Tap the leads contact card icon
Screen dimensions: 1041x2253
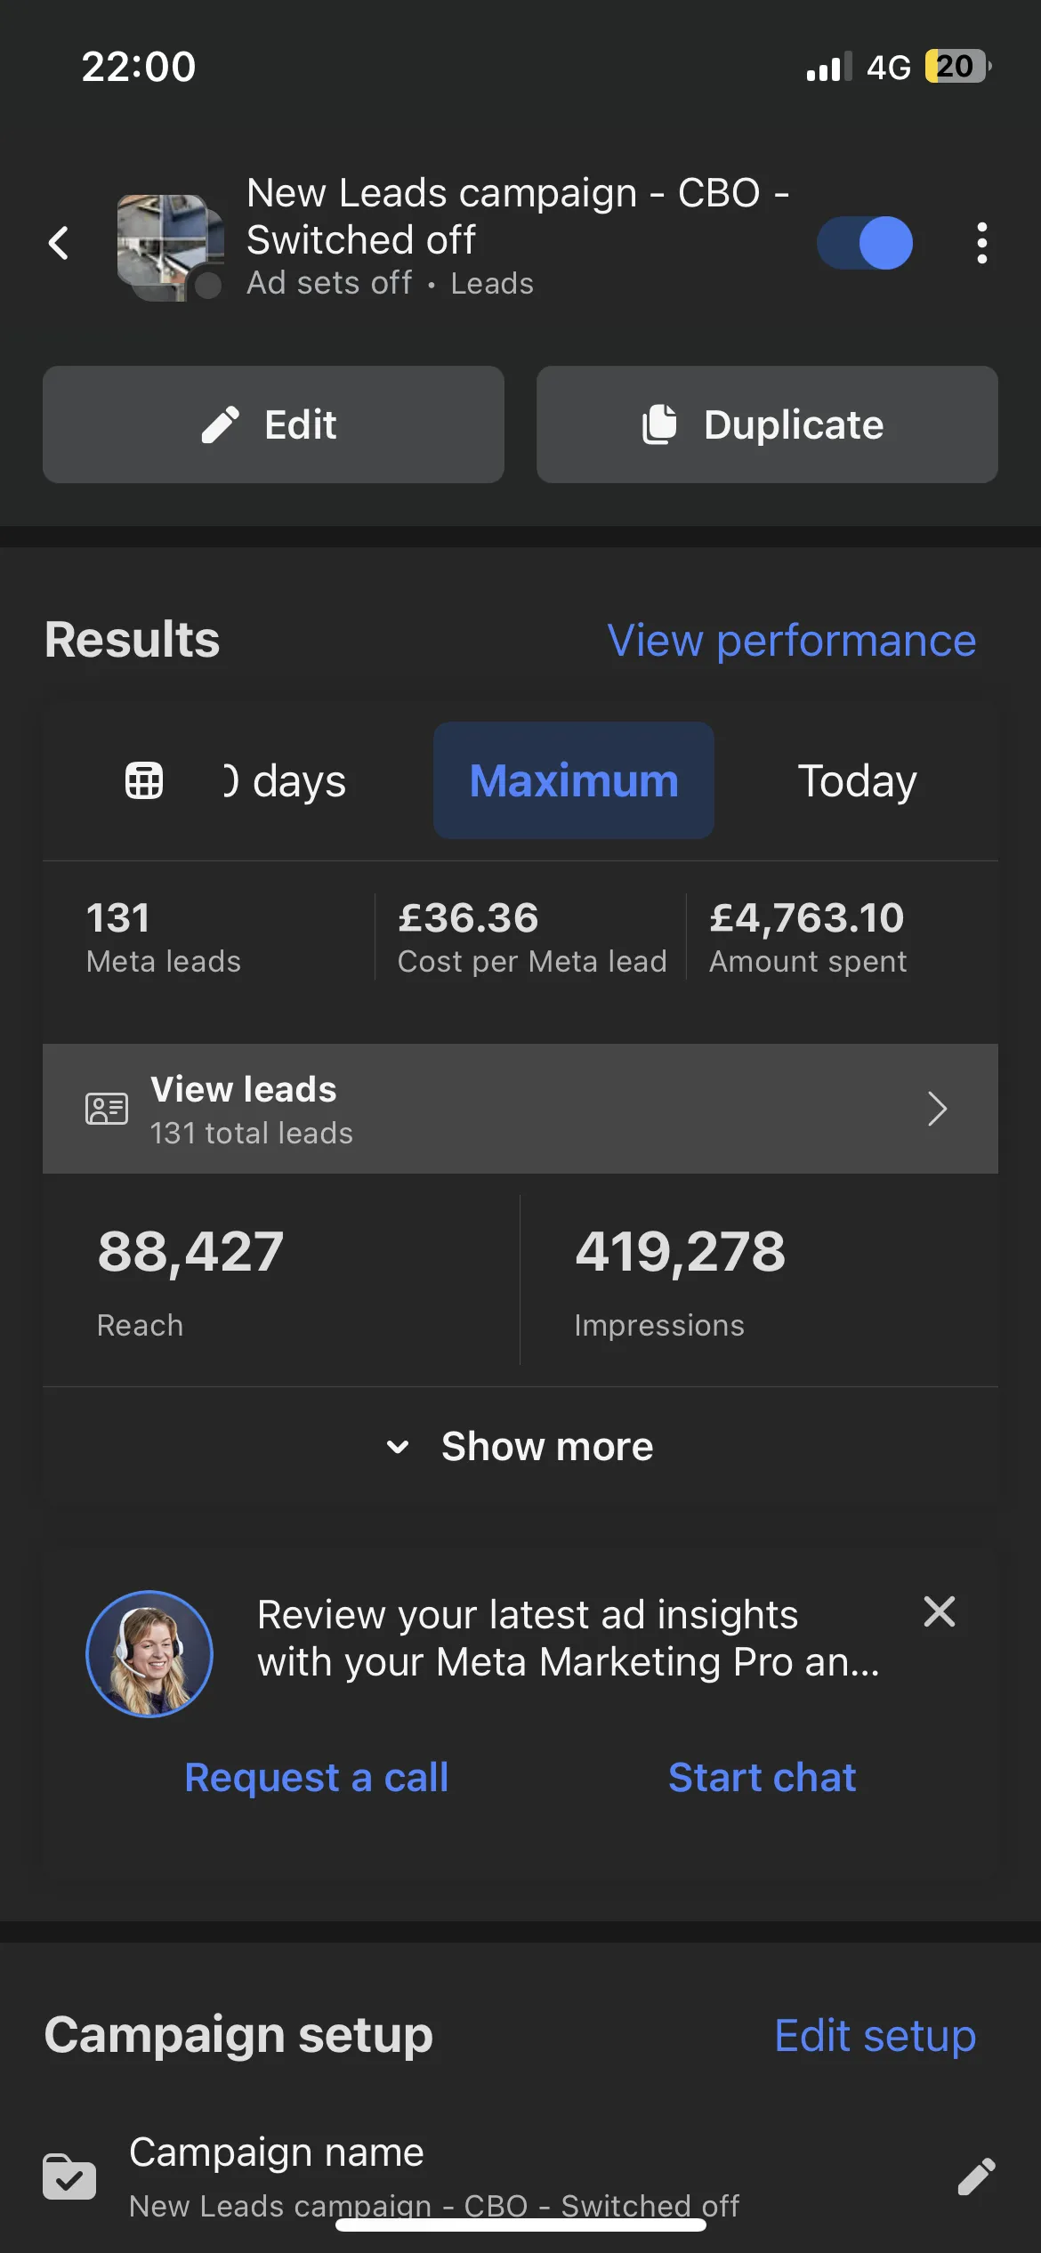click(x=107, y=1109)
